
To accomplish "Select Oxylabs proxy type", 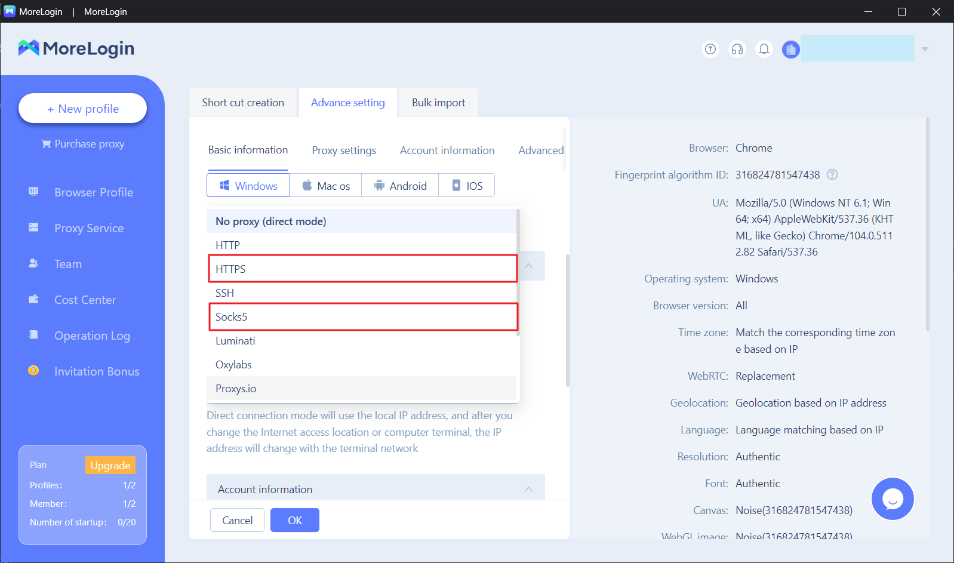I will pyautogui.click(x=361, y=364).
